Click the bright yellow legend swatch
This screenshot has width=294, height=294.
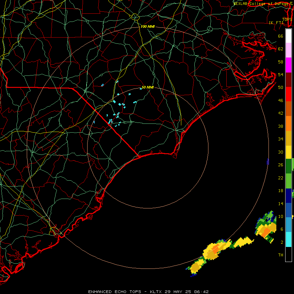click(x=288, y=152)
